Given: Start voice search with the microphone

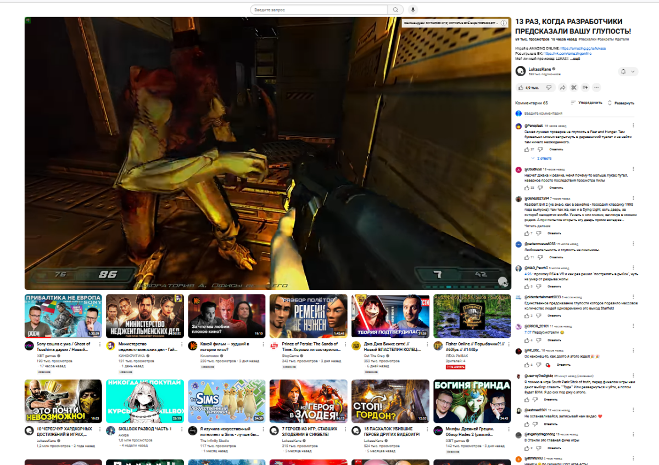Looking at the screenshot, I should [x=412, y=10].
